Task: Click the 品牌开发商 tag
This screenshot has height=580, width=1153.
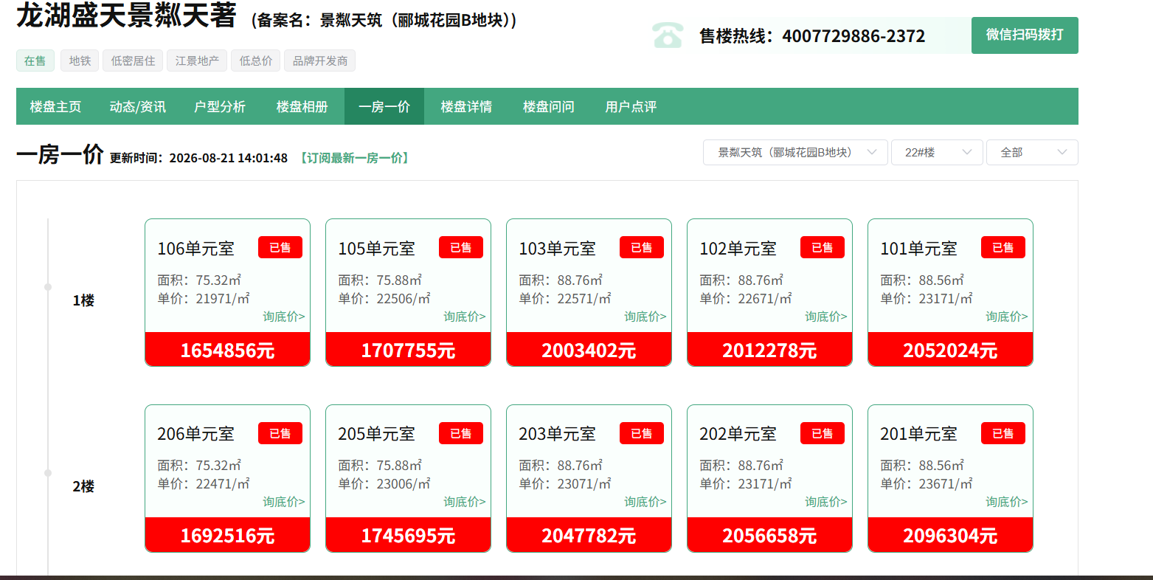Action: coord(320,61)
